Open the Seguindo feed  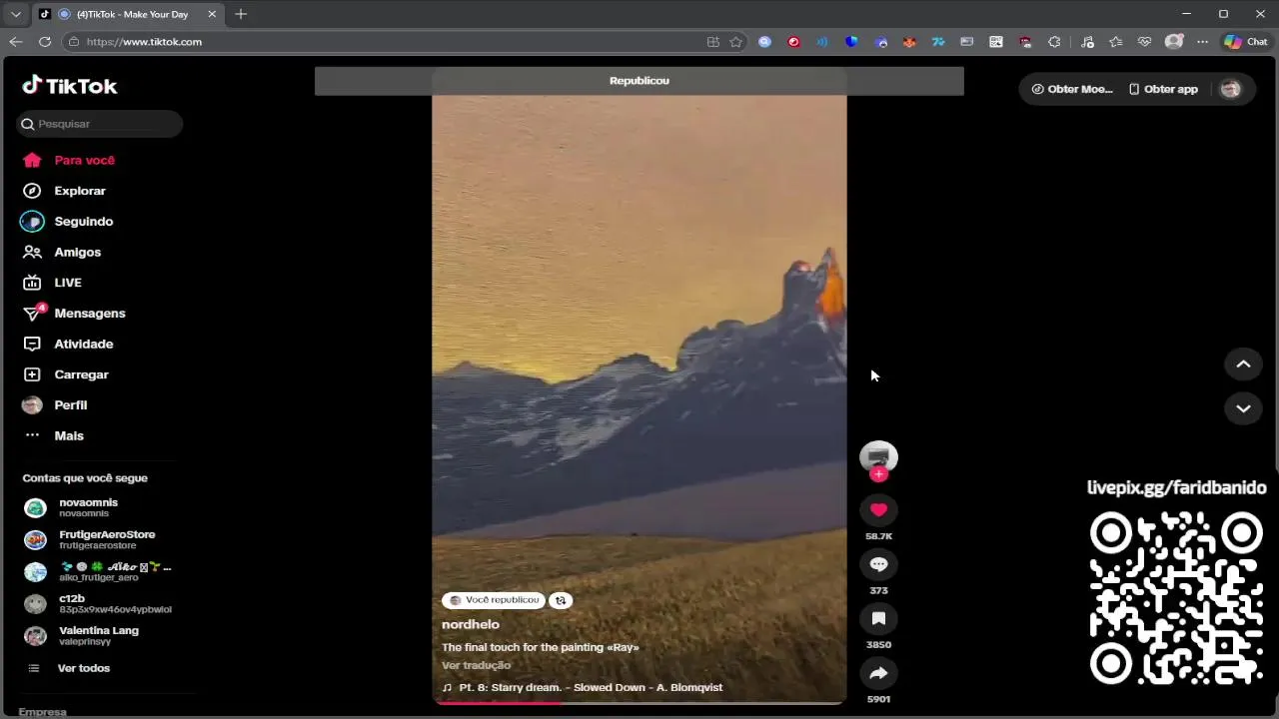click(68, 222)
